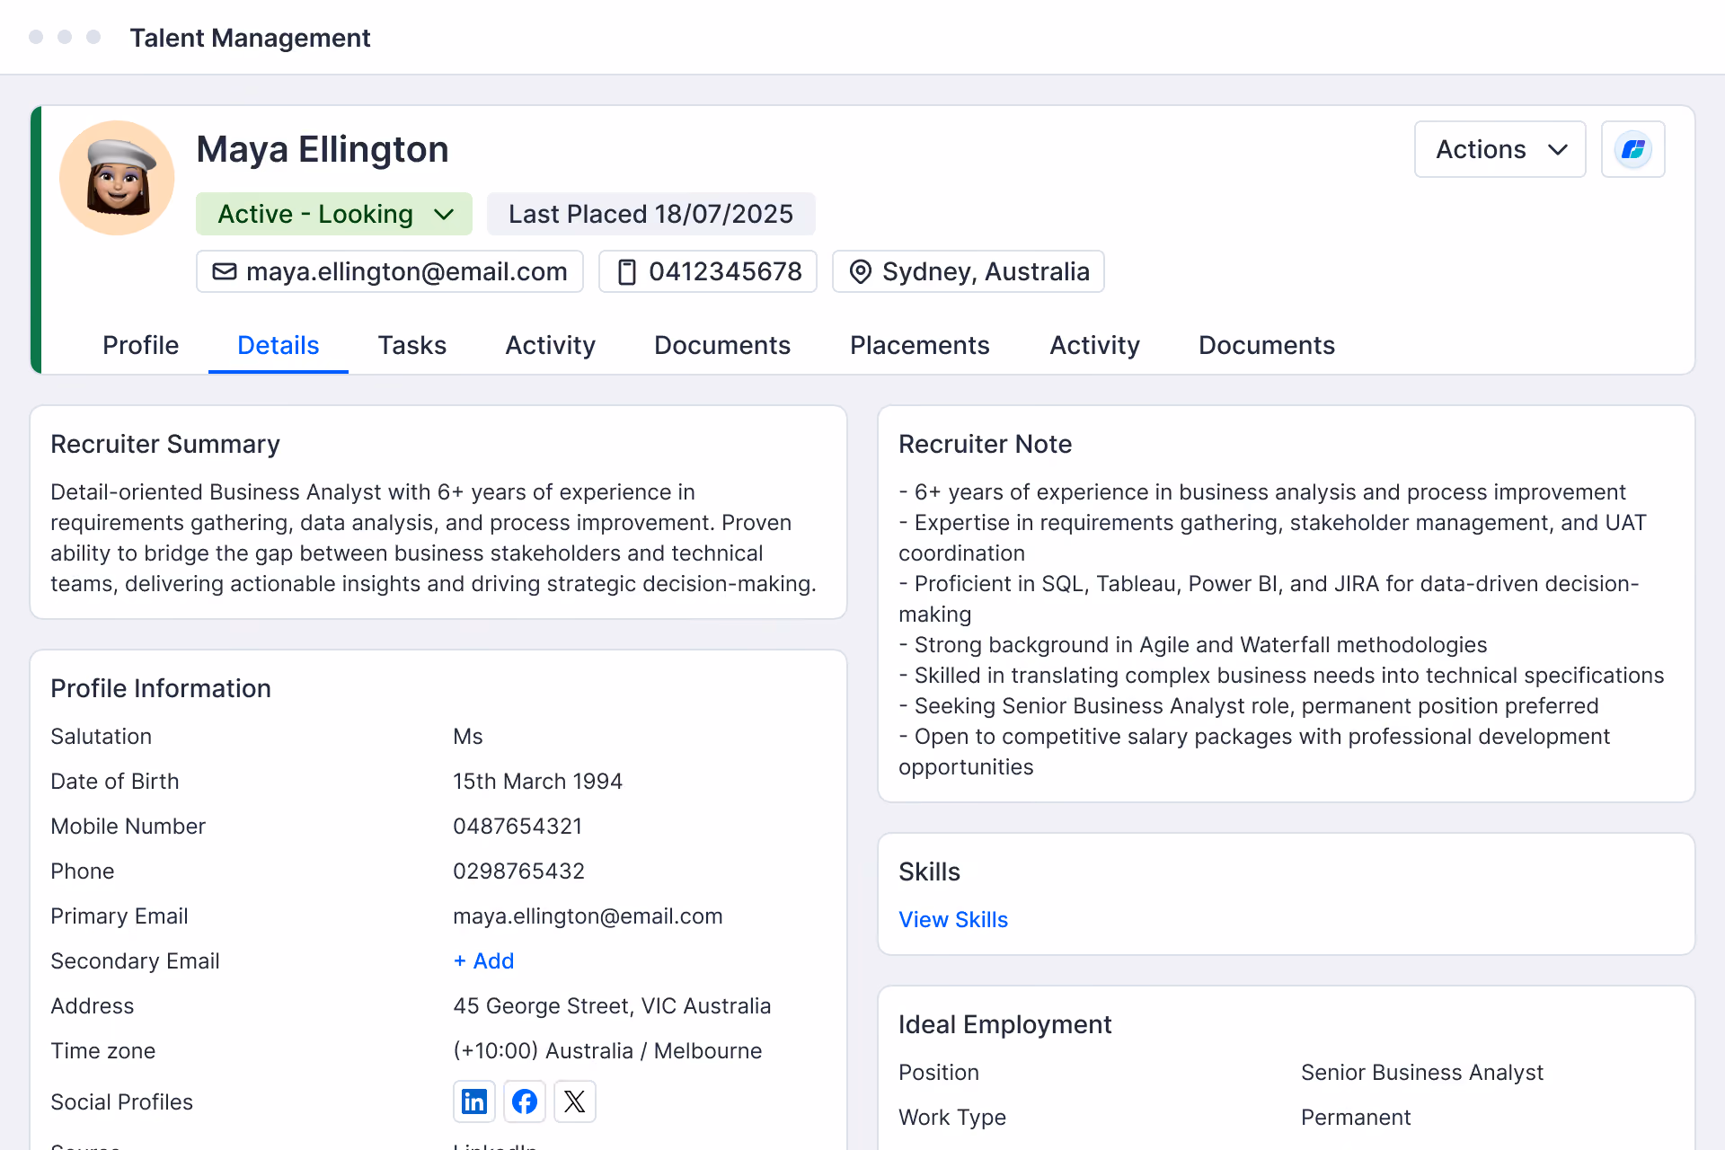Select the Details tab
This screenshot has height=1150, width=1725.
point(279,345)
